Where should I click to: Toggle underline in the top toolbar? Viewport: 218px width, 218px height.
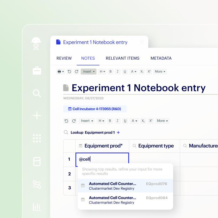125,72
